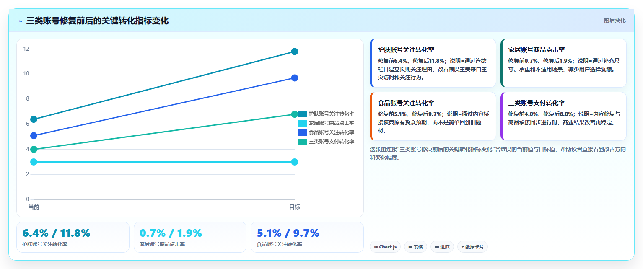Click the cyan current data point at 3
Screen dimensions: 643x269
click(34, 162)
